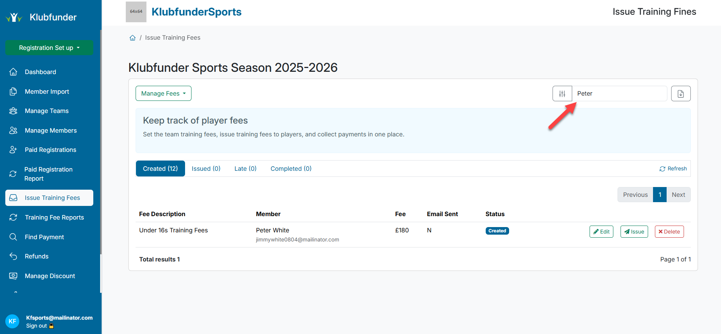Click the Refresh link
721x334 pixels.
click(x=673, y=169)
